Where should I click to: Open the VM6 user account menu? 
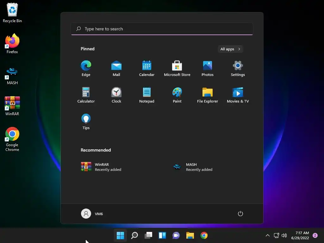point(92,214)
